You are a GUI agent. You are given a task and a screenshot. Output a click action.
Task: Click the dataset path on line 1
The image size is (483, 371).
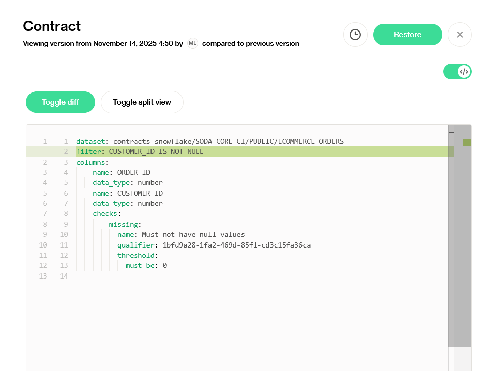(x=228, y=141)
